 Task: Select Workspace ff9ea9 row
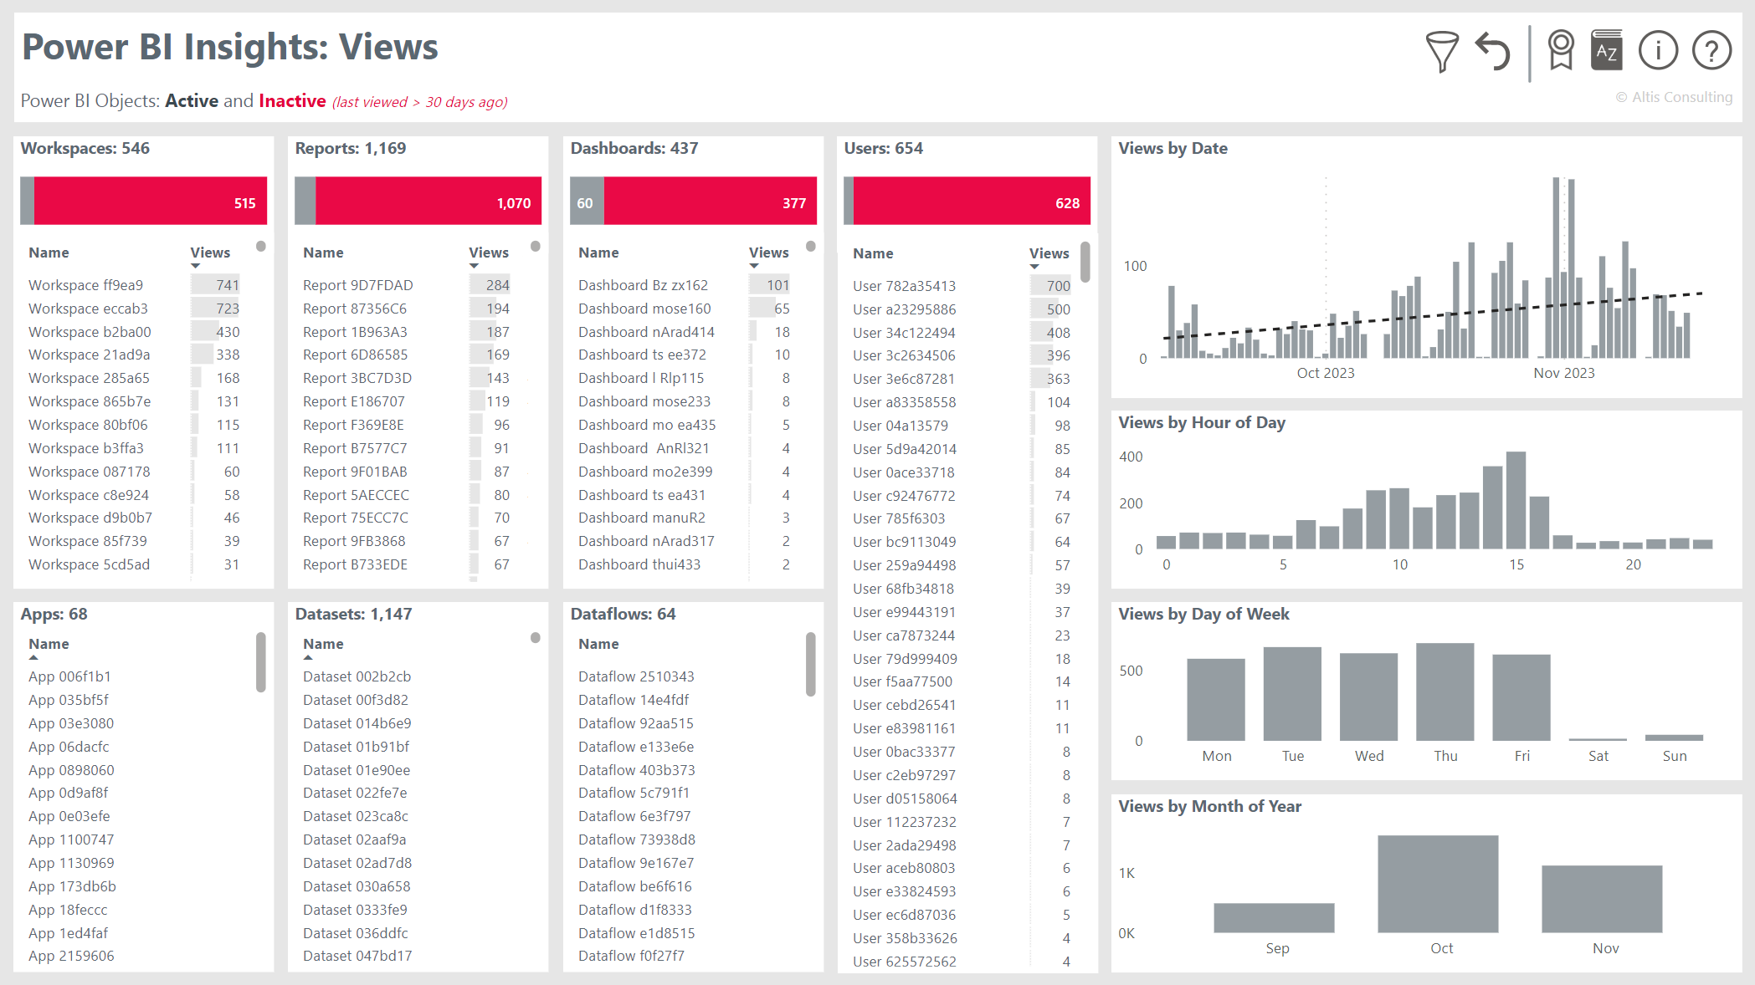pos(134,285)
